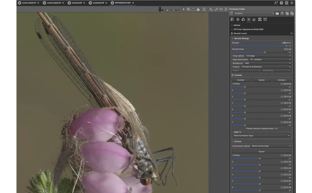Copy the processing profile to clipboard
Image resolution: width=312 pixels, height=193 pixels.
pyautogui.click(x=287, y=13)
